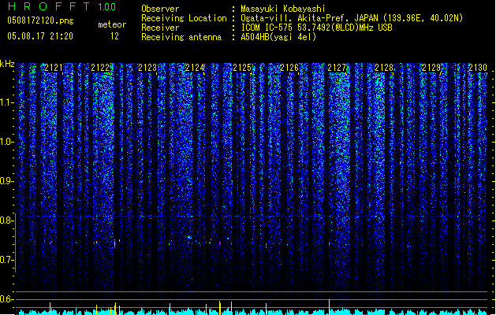Click the 2122 time marker
Image resolution: width=496 pixels, height=315 pixels.
(100, 68)
